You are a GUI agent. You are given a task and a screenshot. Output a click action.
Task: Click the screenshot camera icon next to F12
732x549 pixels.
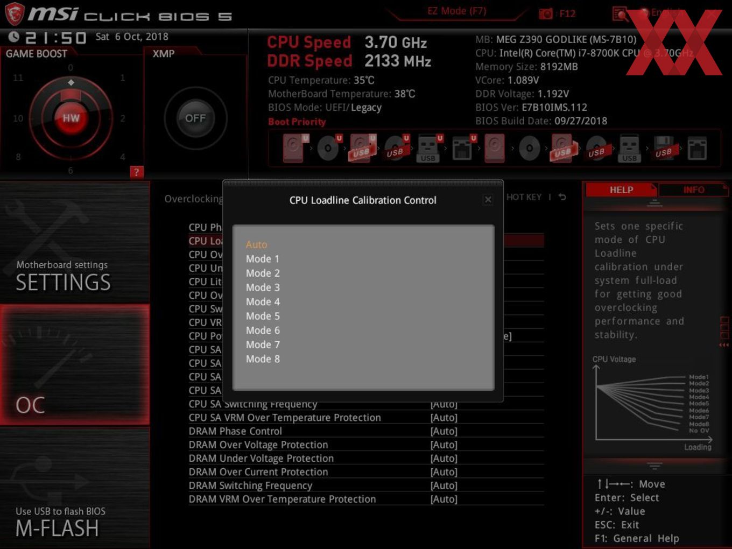point(545,13)
